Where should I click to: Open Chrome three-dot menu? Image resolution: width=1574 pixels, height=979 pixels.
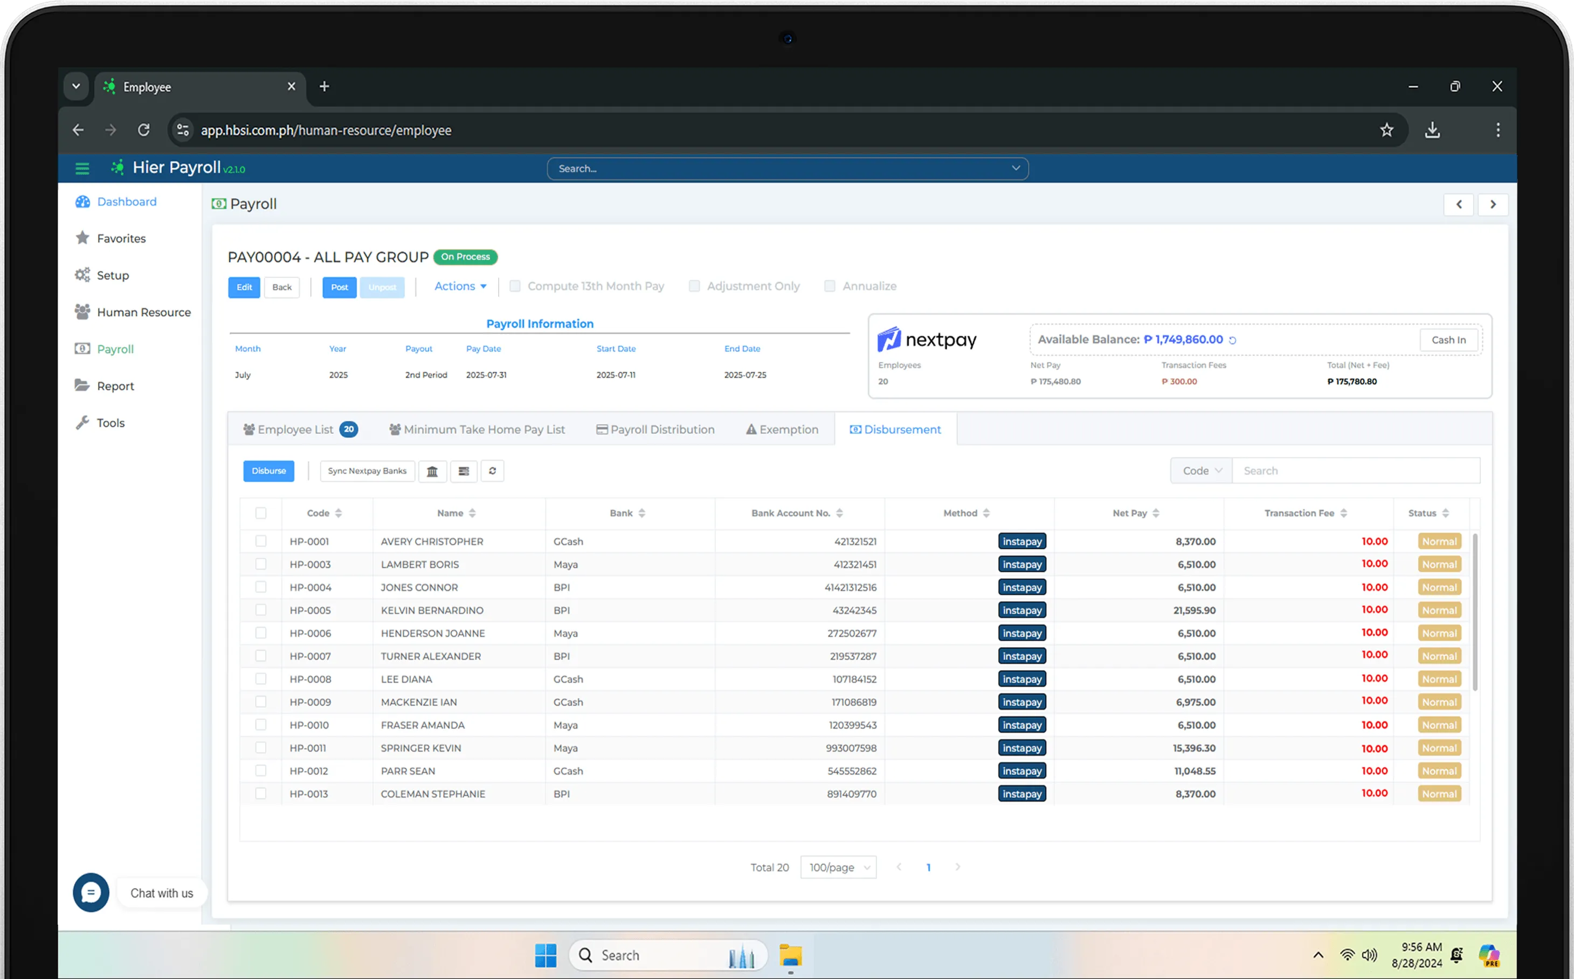point(1497,130)
